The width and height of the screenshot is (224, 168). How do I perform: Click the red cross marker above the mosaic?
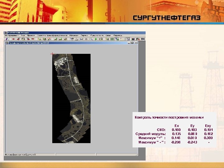(x=52, y=54)
